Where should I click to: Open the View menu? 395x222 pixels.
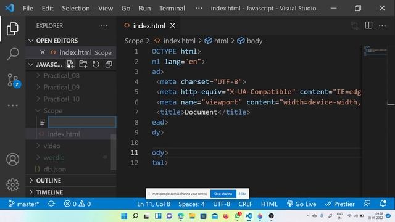pos(106,8)
